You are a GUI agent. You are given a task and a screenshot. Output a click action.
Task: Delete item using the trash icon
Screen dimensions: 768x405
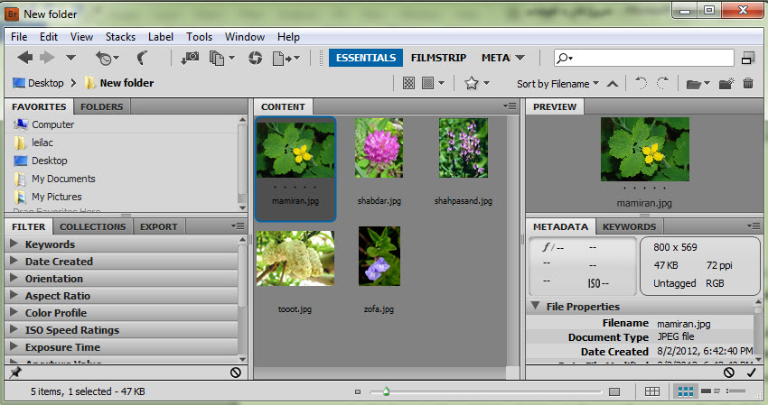[748, 84]
